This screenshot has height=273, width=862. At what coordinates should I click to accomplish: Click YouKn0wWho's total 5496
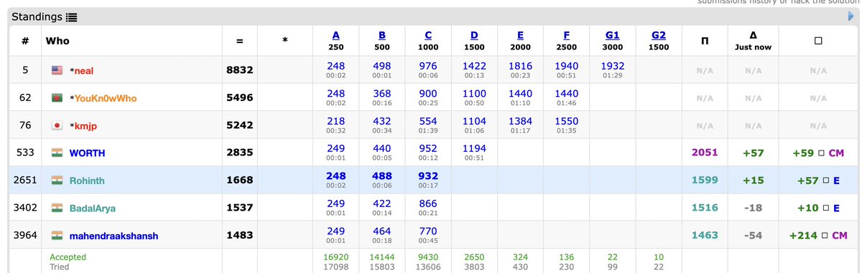tap(240, 98)
